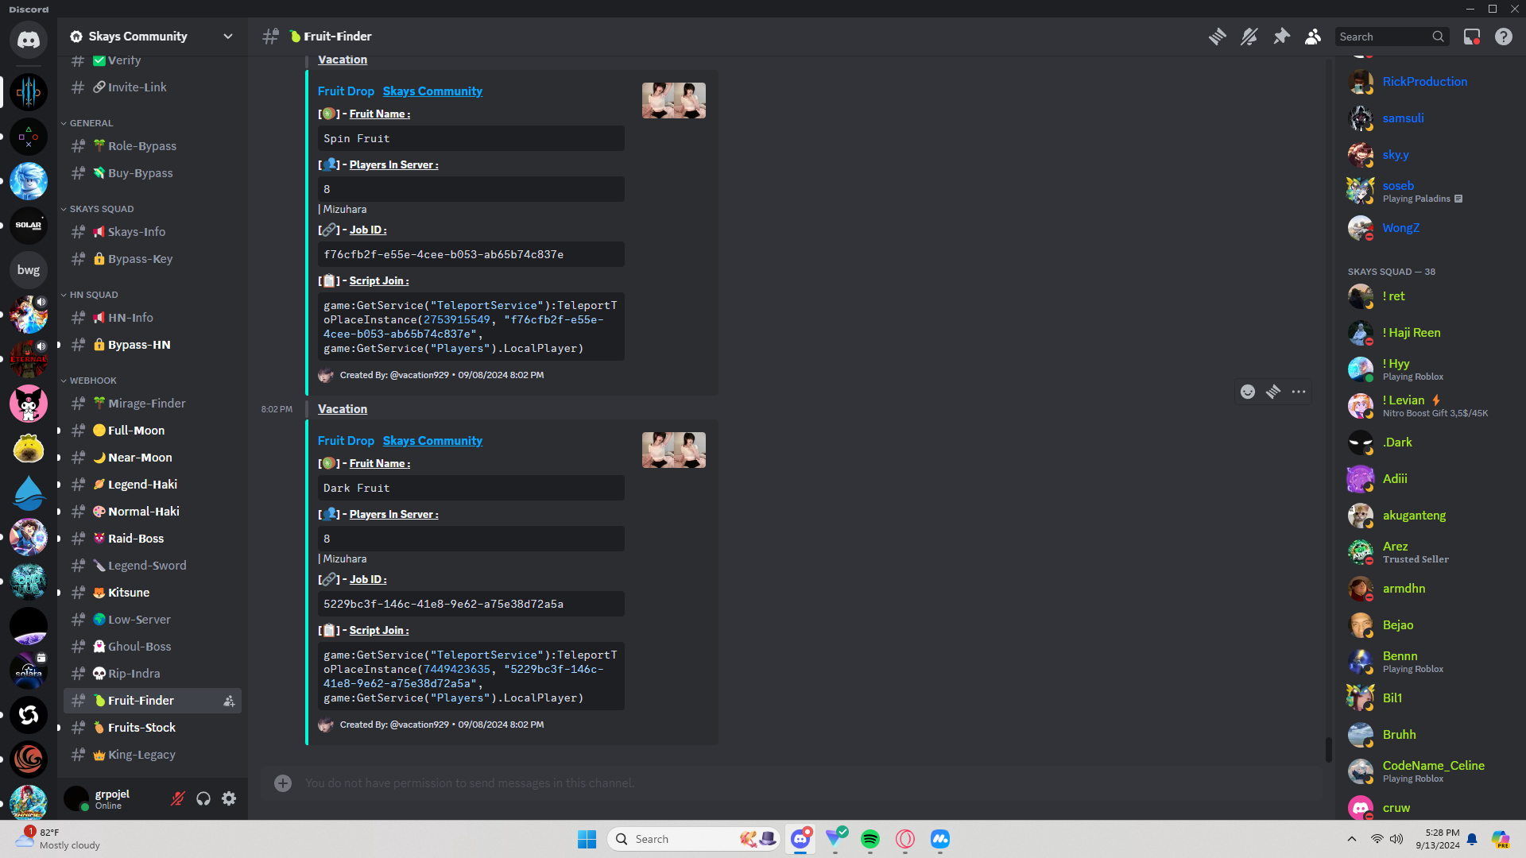Open the Near-Moon channel
This screenshot has width=1526, height=858.
pyautogui.click(x=153, y=458)
